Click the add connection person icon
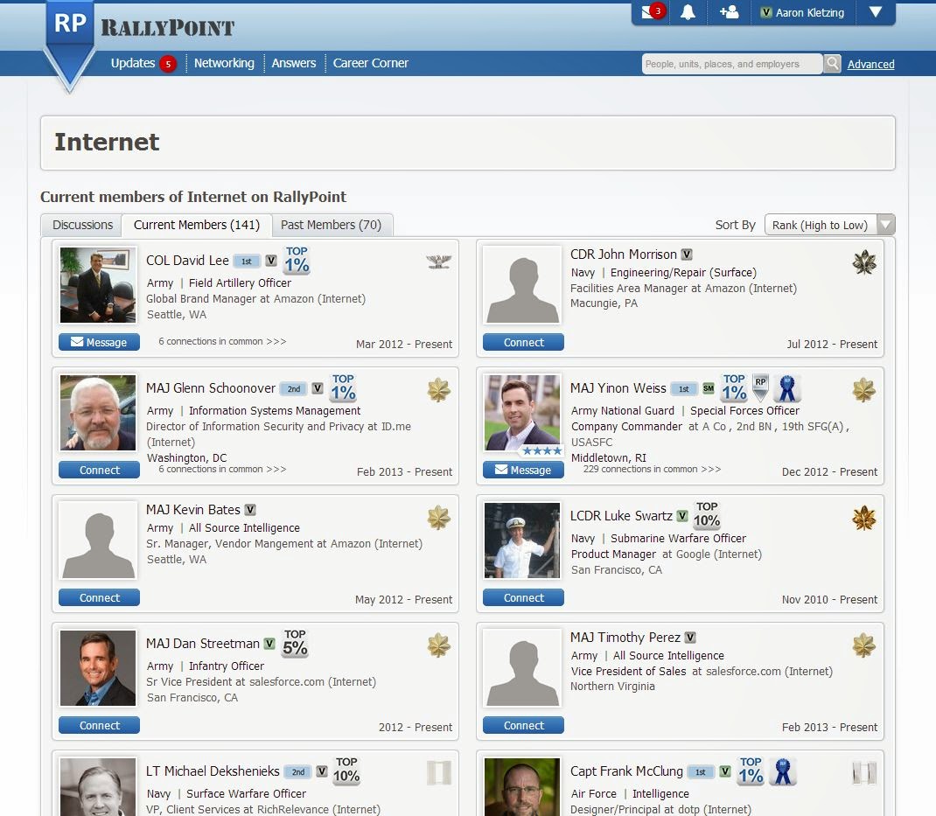This screenshot has width=936, height=816. [729, 12]
